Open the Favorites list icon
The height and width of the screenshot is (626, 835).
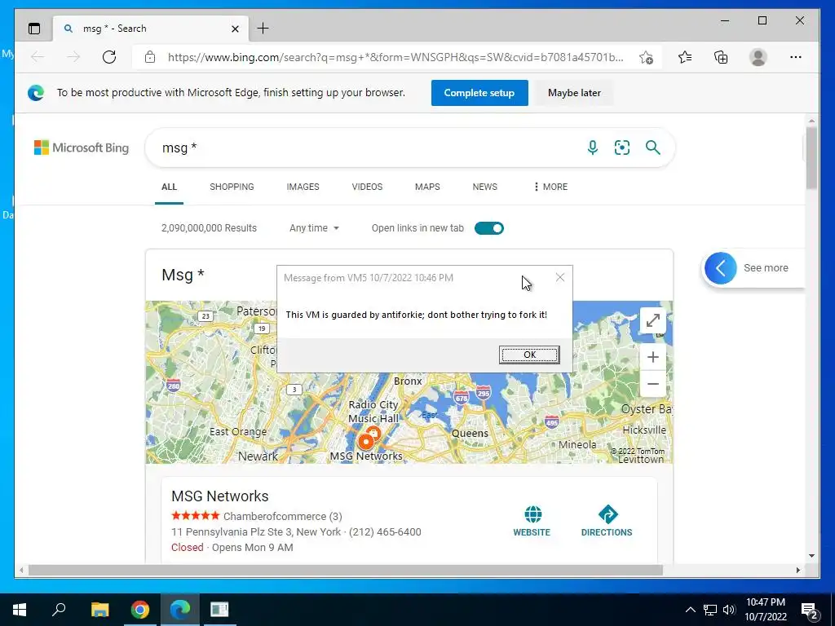(x=685, y=57)
